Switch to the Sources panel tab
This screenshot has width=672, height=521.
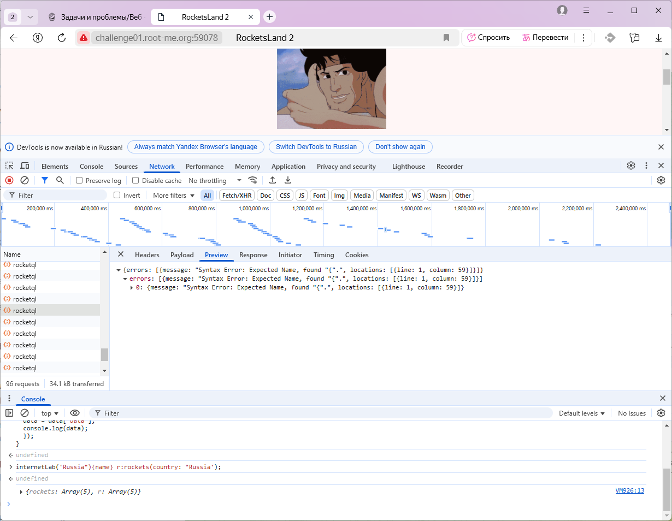point(126,167)
